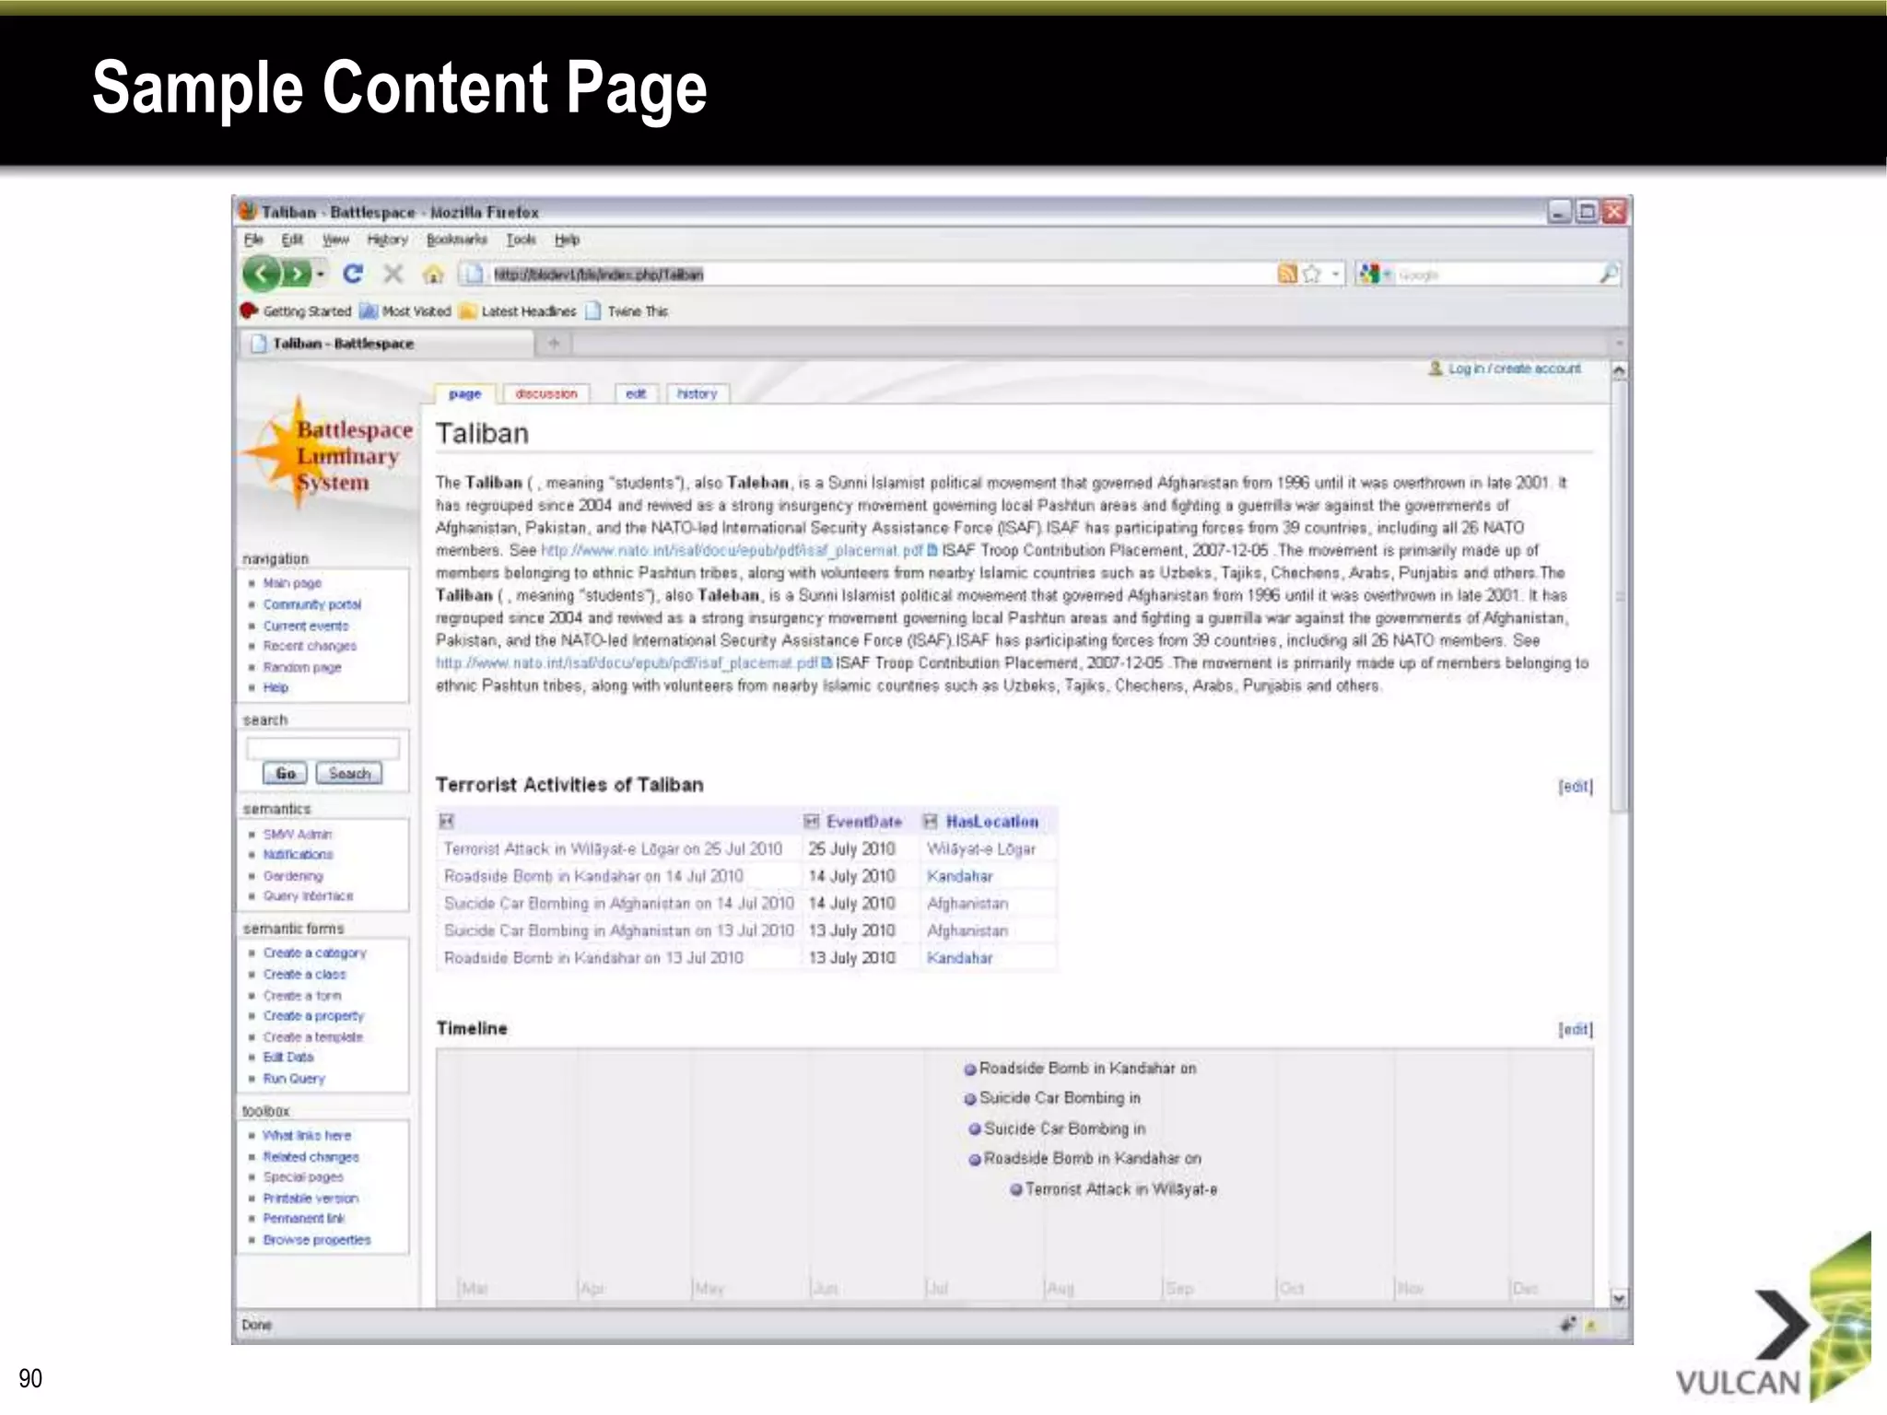This screenshot has height=1415, width=1887.
Task: Sort table by HasLocation column icon
Action: coord(931,821)
